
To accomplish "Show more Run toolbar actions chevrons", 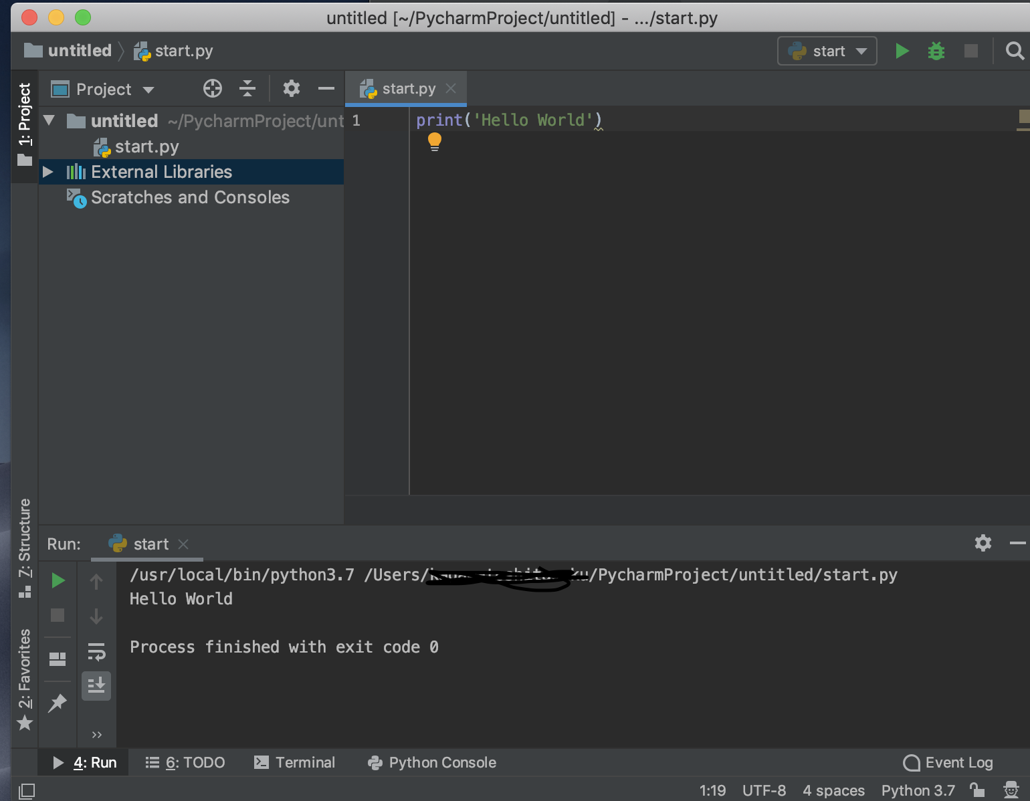I will 96,735.
